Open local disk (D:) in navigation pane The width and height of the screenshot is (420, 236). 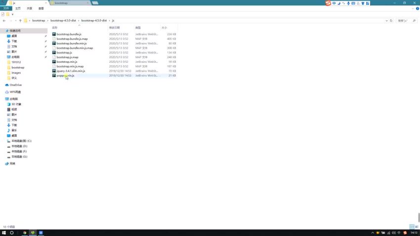tap(19, 146)
